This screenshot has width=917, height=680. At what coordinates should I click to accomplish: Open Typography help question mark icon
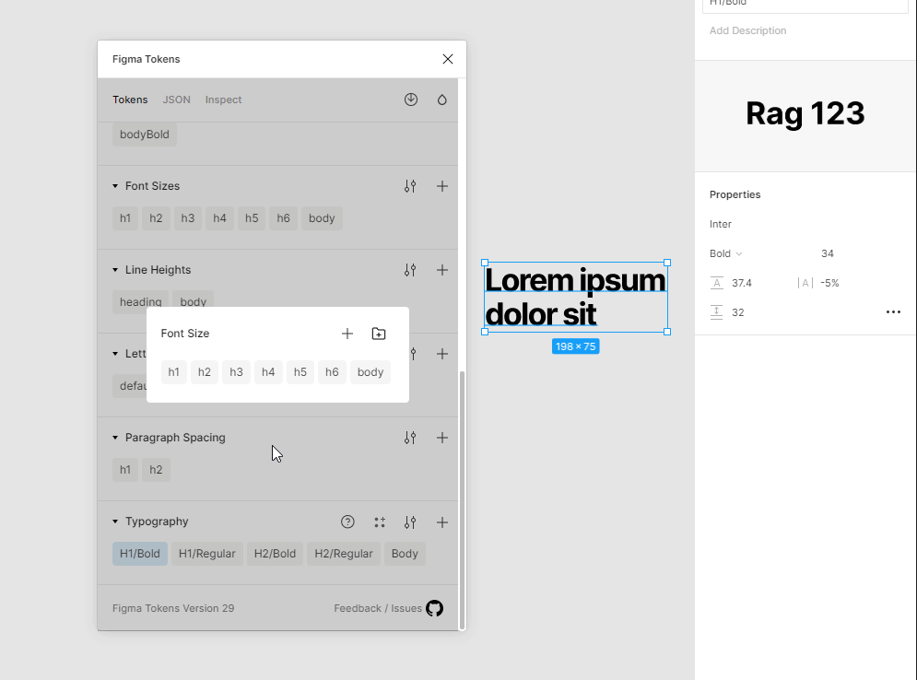[x=347, y=522]
